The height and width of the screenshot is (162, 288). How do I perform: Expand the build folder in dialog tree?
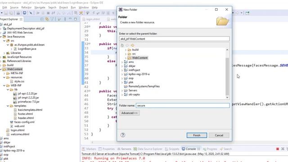(x=126, y=50)
